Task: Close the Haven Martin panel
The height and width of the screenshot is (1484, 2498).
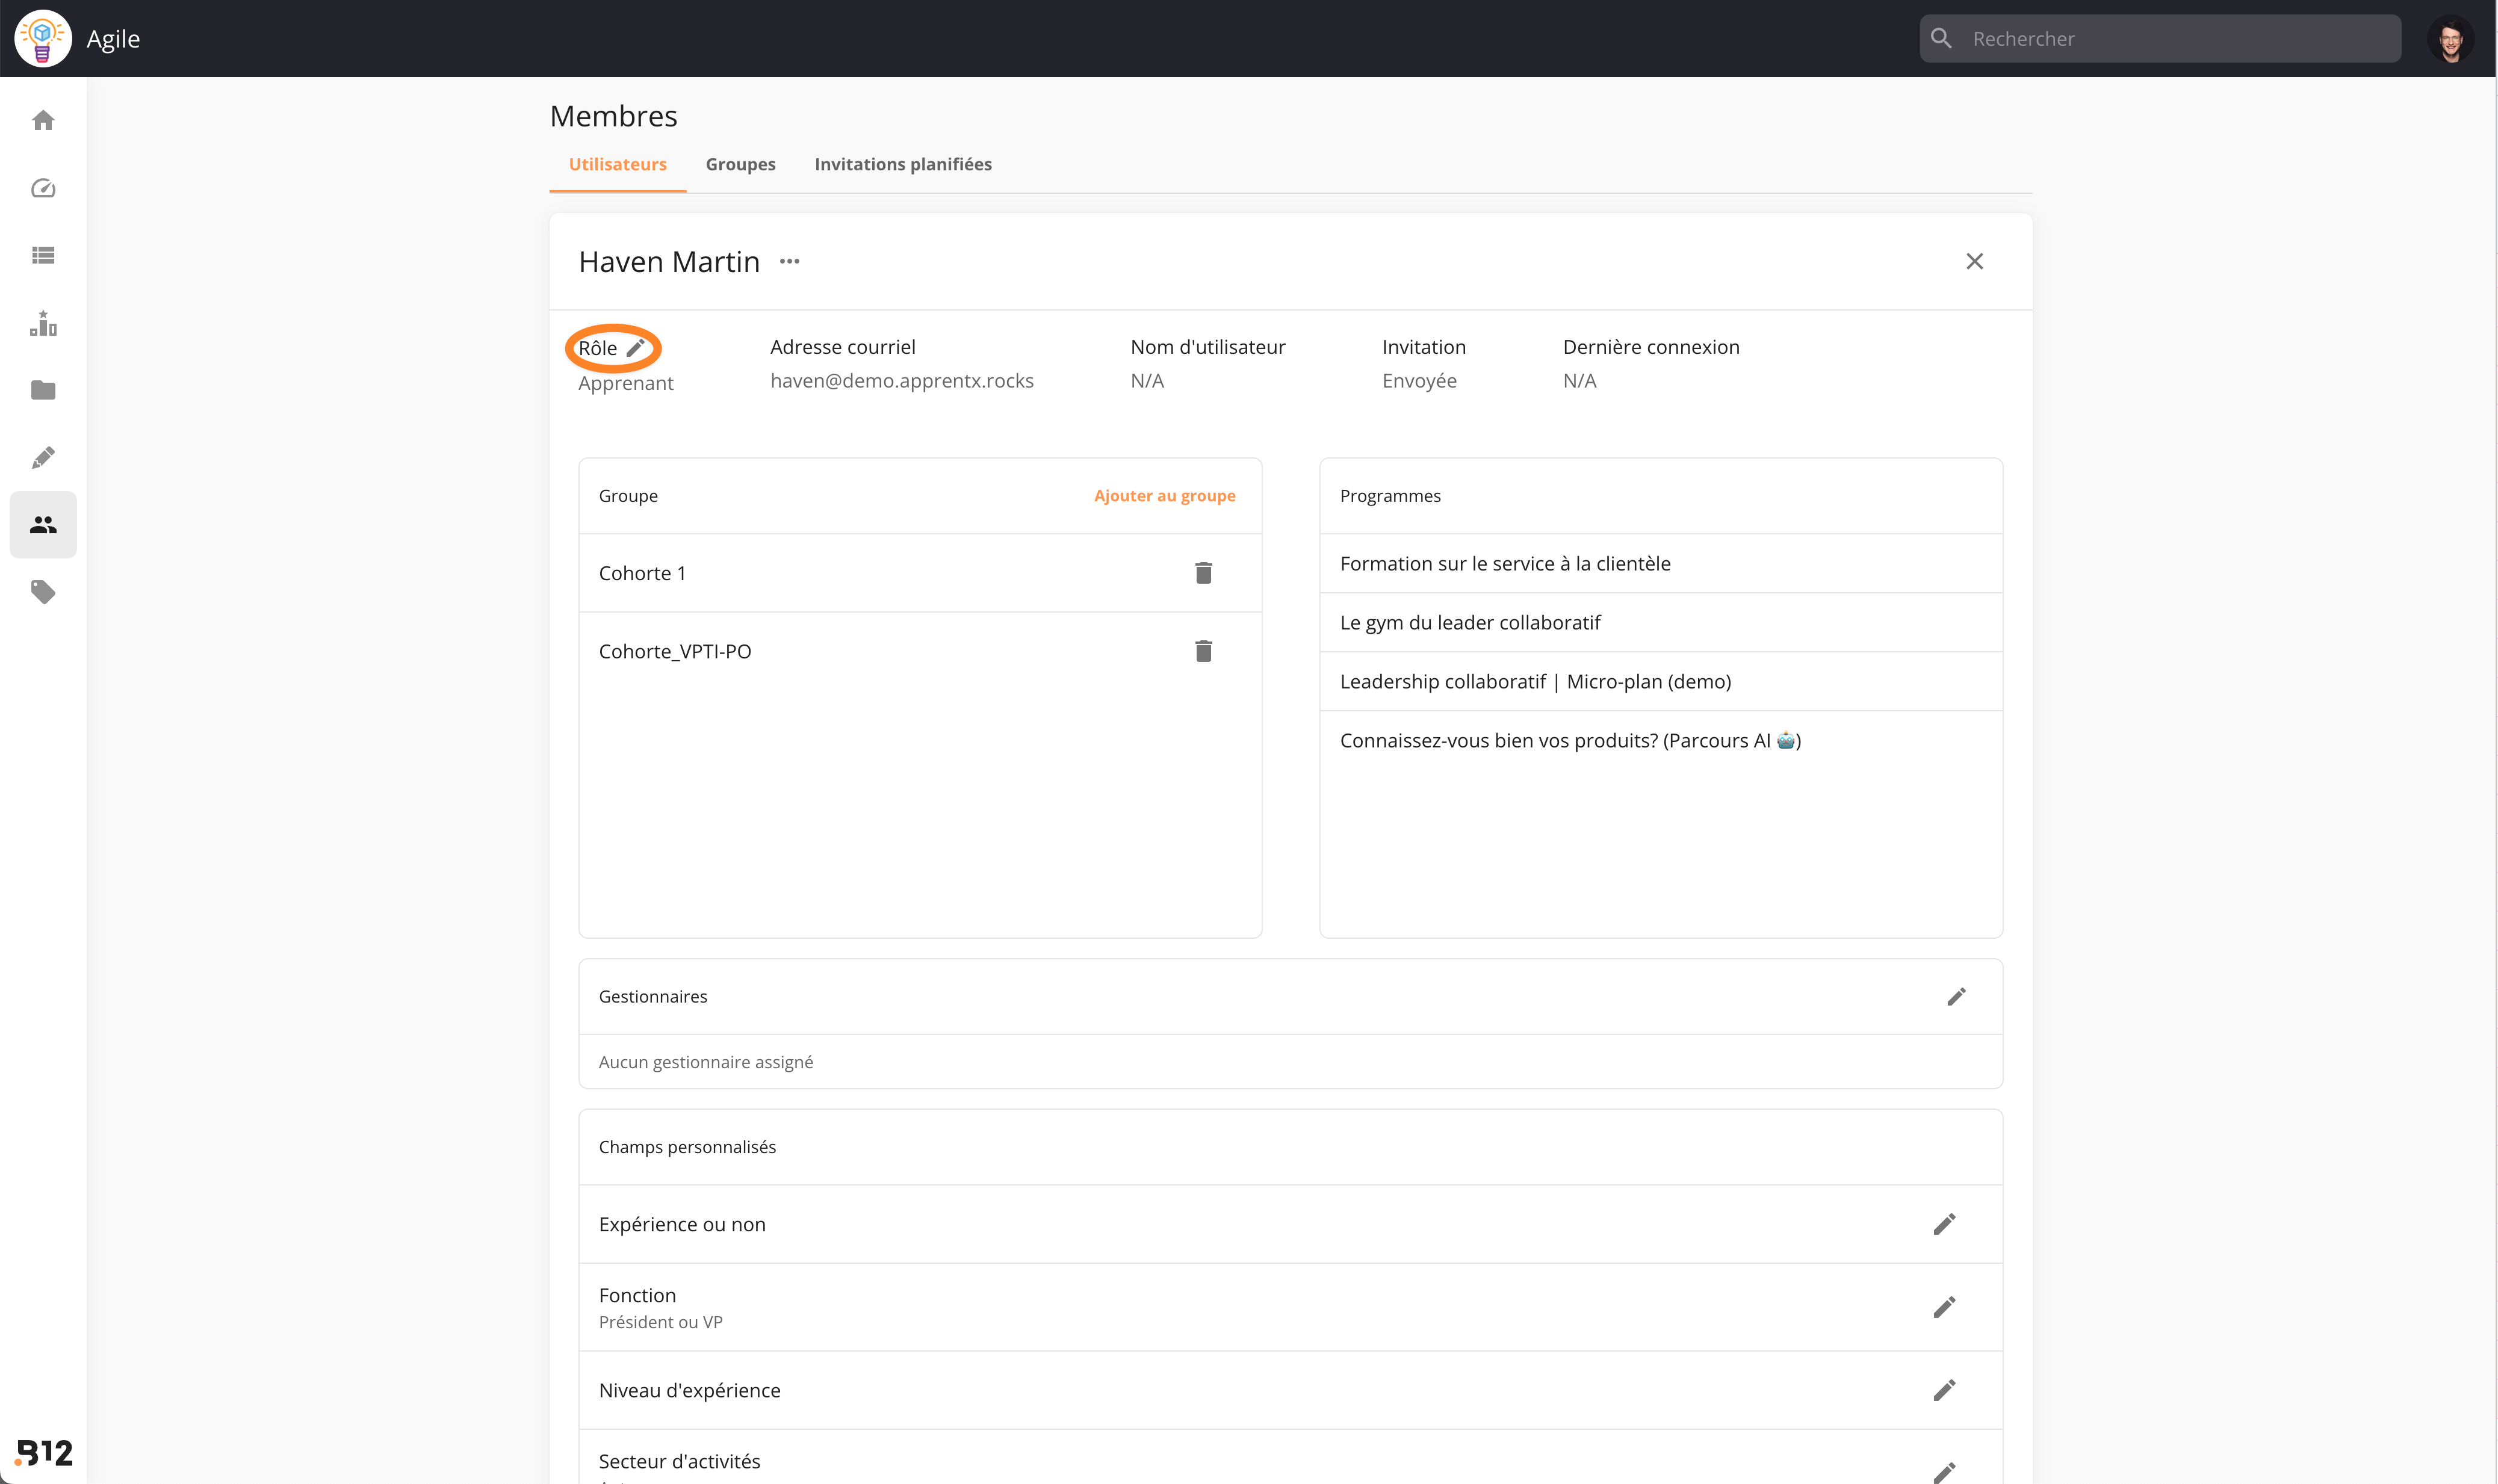Action: (x=1974, y=262)
